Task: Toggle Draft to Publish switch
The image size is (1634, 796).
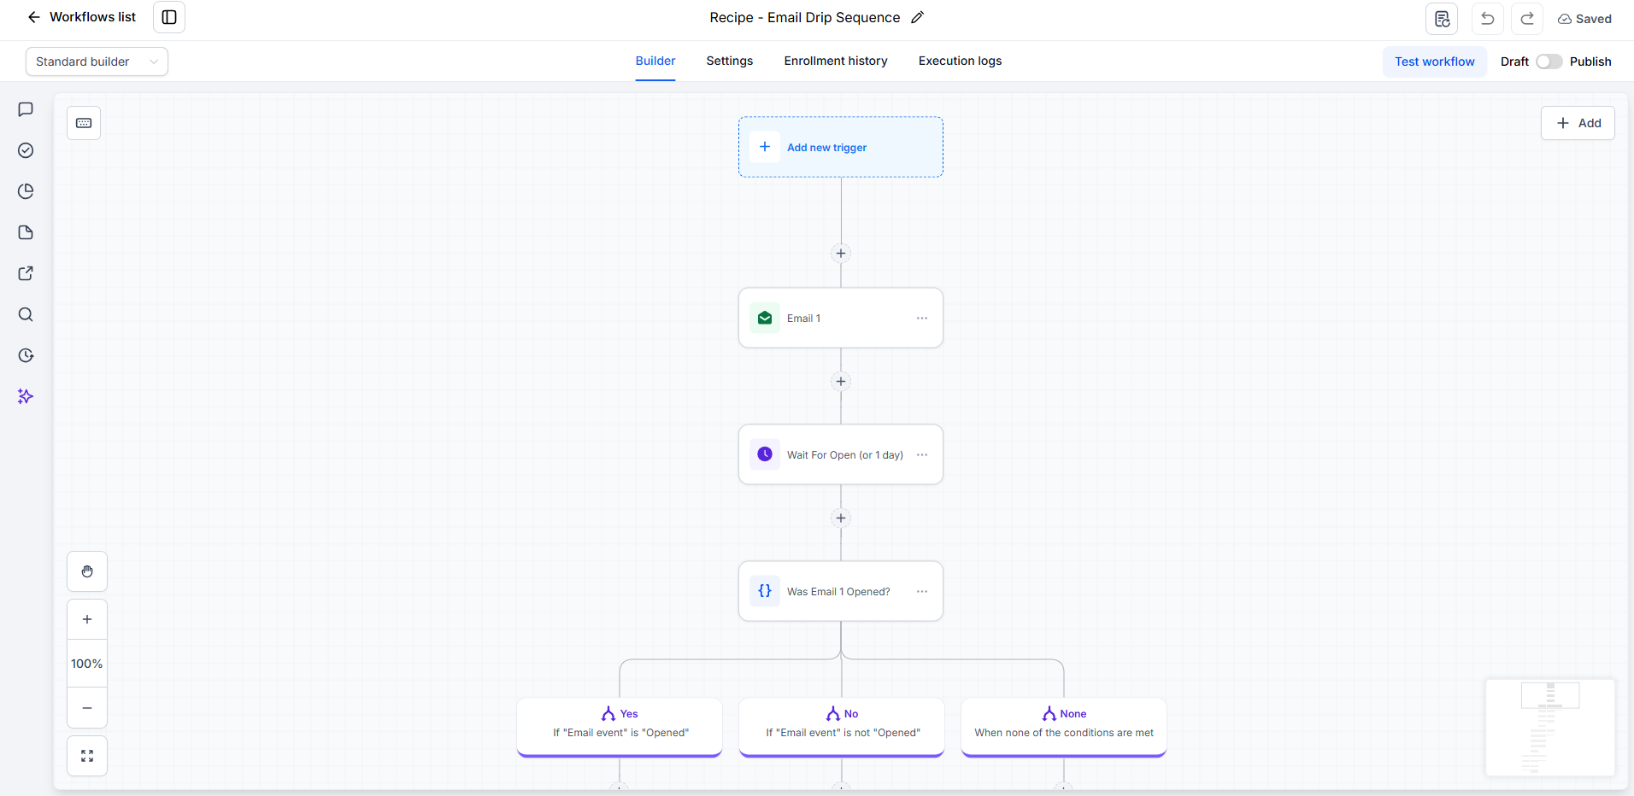Action: pos(1549,61)
